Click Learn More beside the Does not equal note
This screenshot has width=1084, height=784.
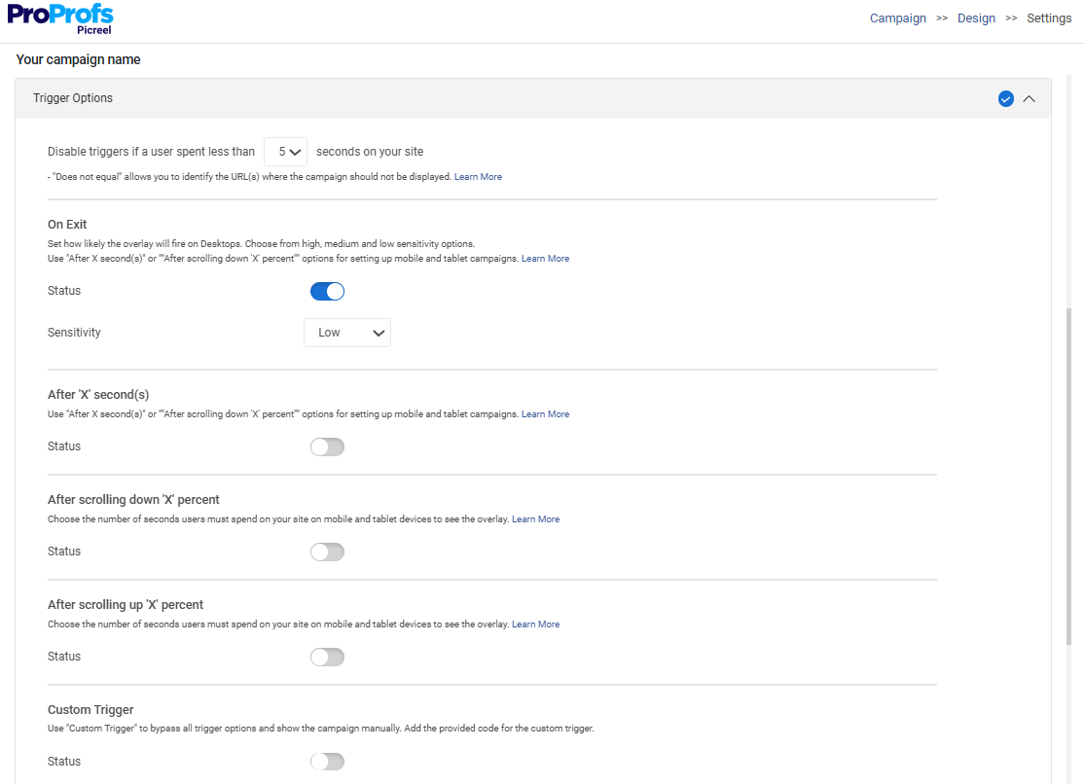tap(478, 176)
